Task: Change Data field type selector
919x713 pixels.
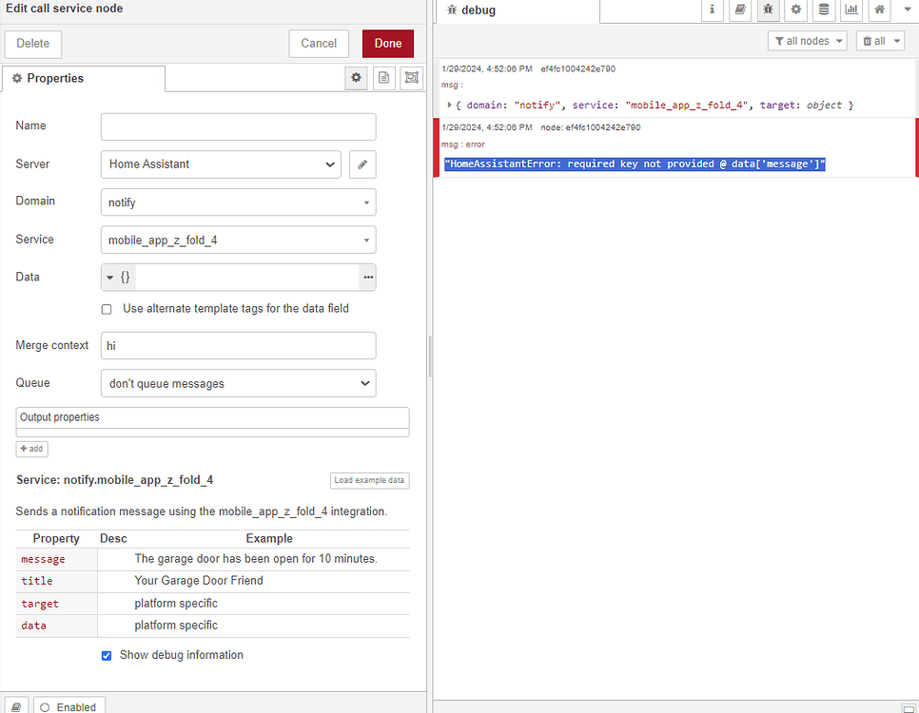Action: [118, 277]
